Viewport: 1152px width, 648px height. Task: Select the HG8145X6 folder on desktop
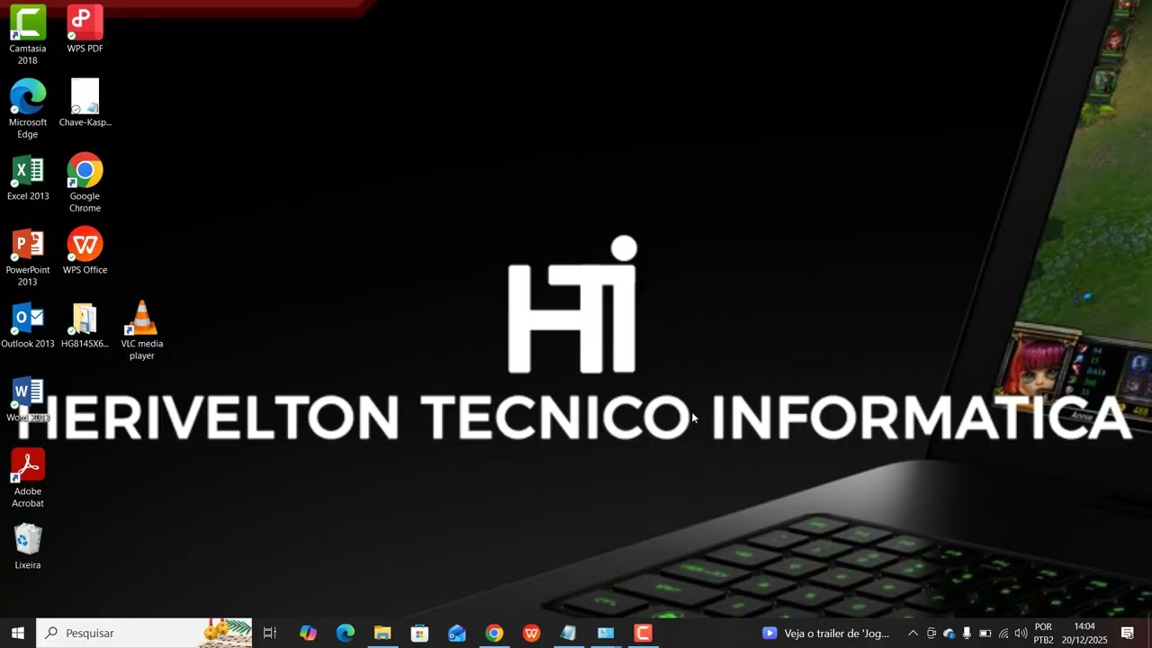[85, 325]
